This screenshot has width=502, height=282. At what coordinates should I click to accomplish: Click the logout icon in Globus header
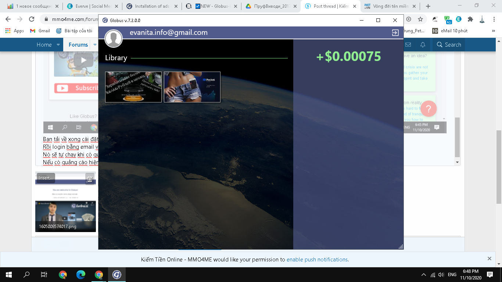pyautogui.click(x=395, y=33)
